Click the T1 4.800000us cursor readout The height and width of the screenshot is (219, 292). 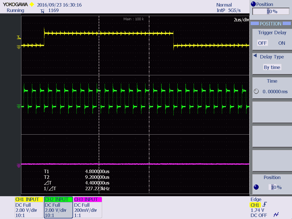[x=97, y=171]
